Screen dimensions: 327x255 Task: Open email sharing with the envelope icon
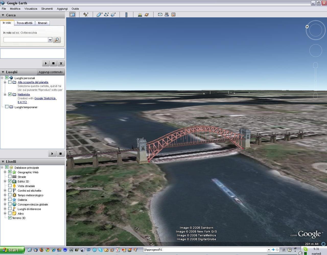click(160, 15)
